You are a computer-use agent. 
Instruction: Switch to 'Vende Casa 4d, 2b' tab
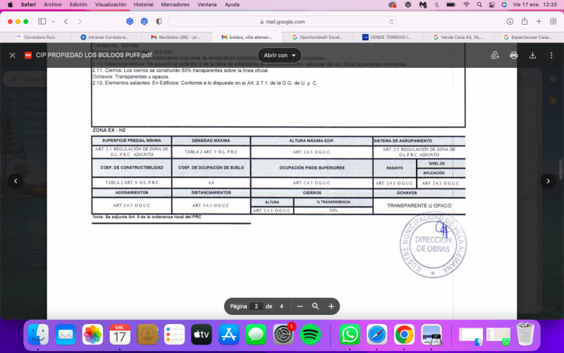pyautogui.click(x=458, y=37)
